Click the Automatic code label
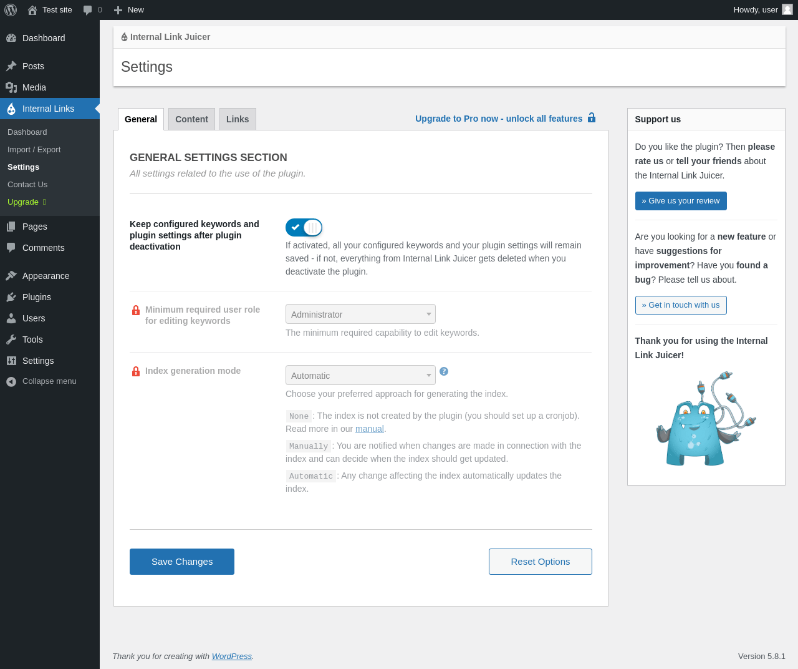This screenshot has height=669, width=798. [311, 476]
